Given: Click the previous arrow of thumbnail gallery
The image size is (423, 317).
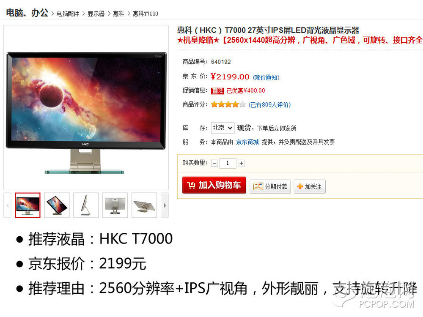Looking at the screenshot, I should point(7,205).
